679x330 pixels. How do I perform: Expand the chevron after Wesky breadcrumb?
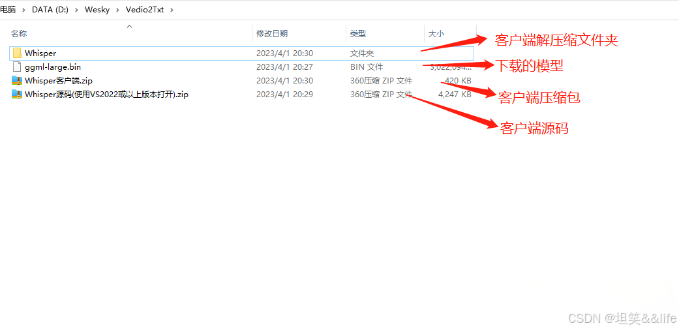coord(119,10)
